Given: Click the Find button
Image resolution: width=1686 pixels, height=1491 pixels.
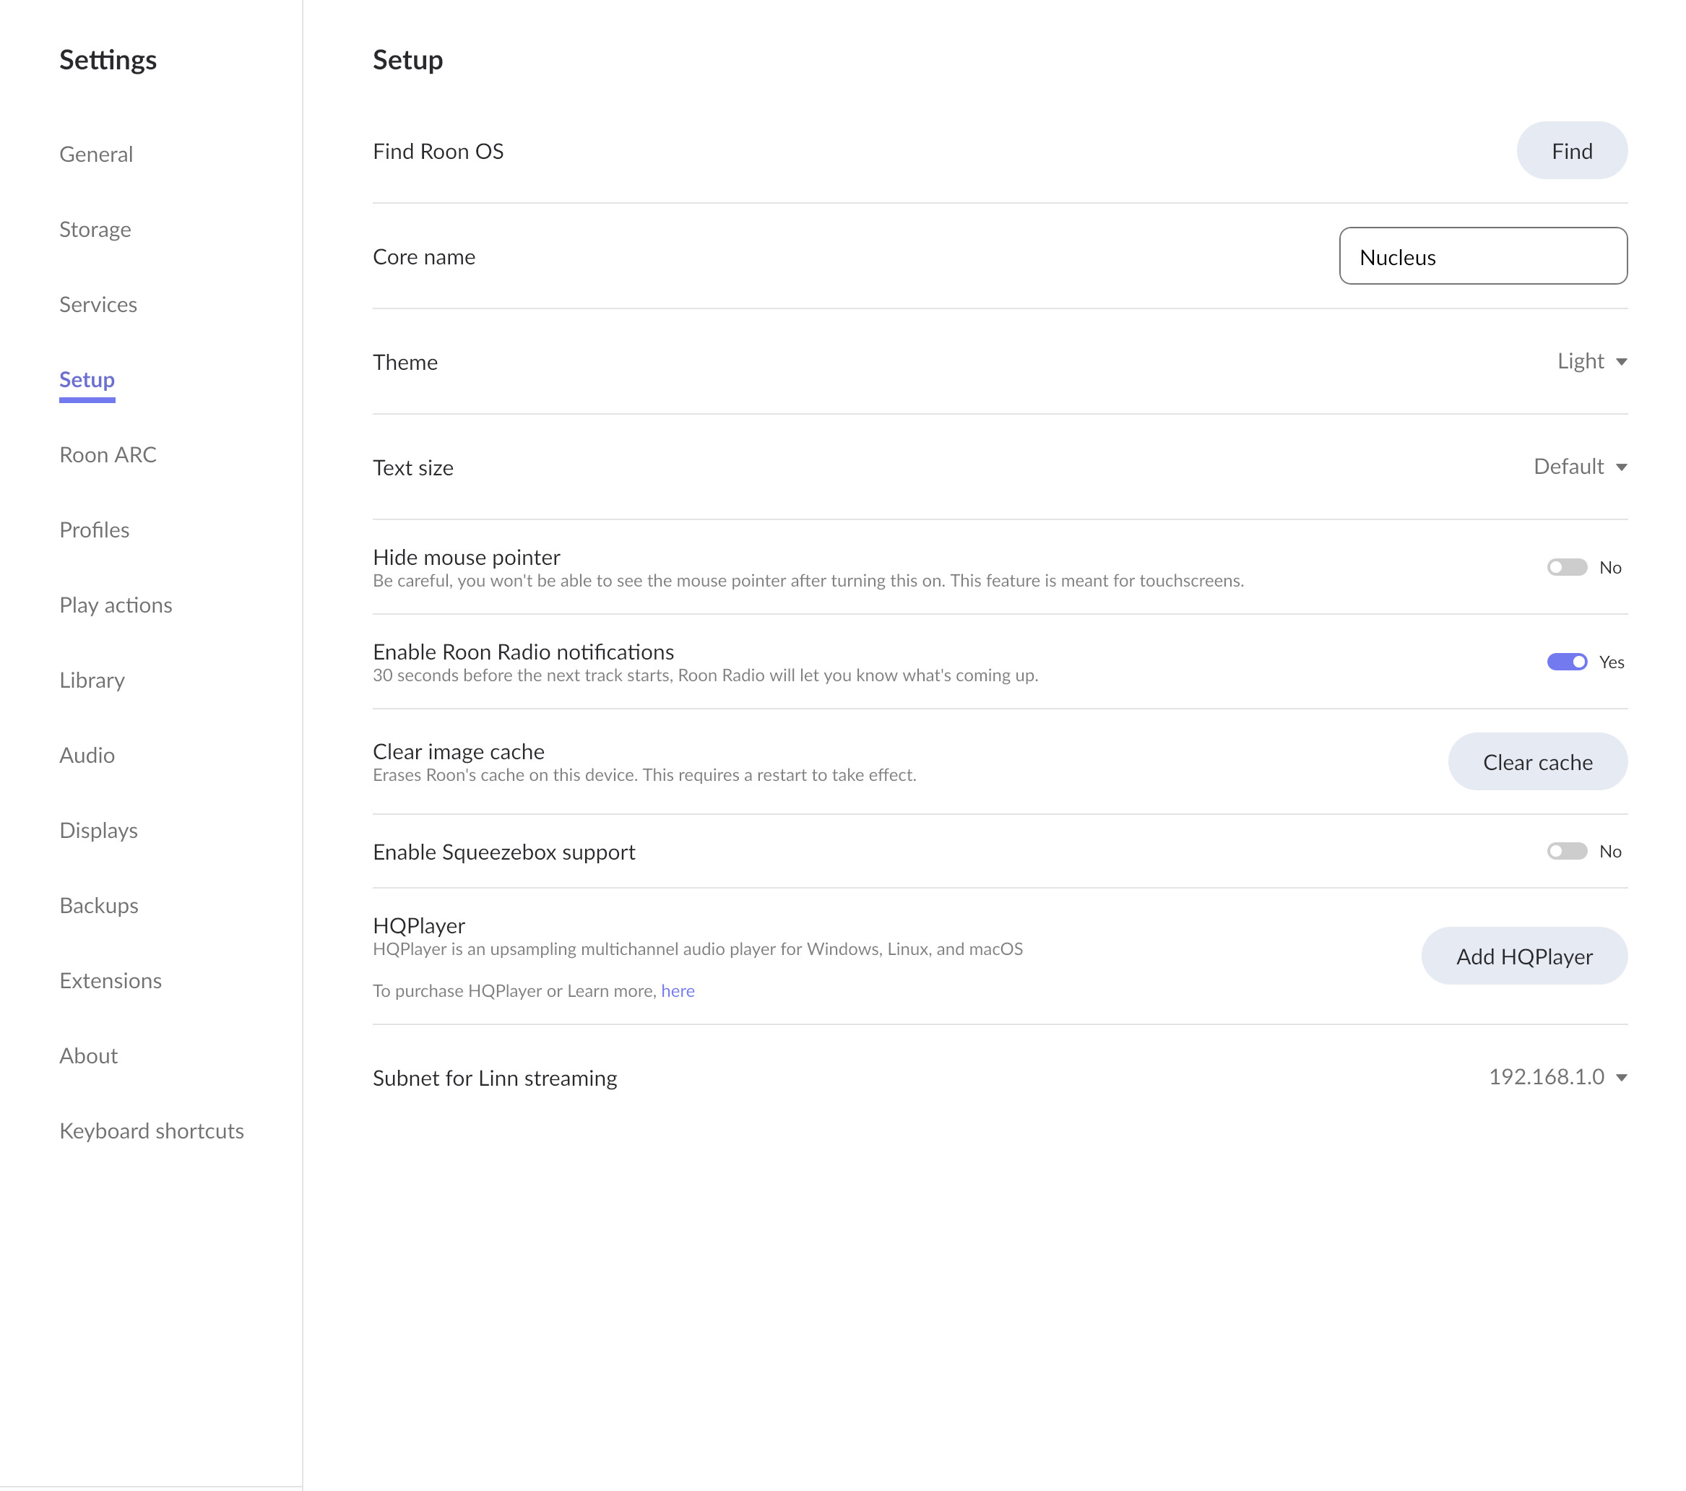Looking at the screenshot, I should (1571, 151).
